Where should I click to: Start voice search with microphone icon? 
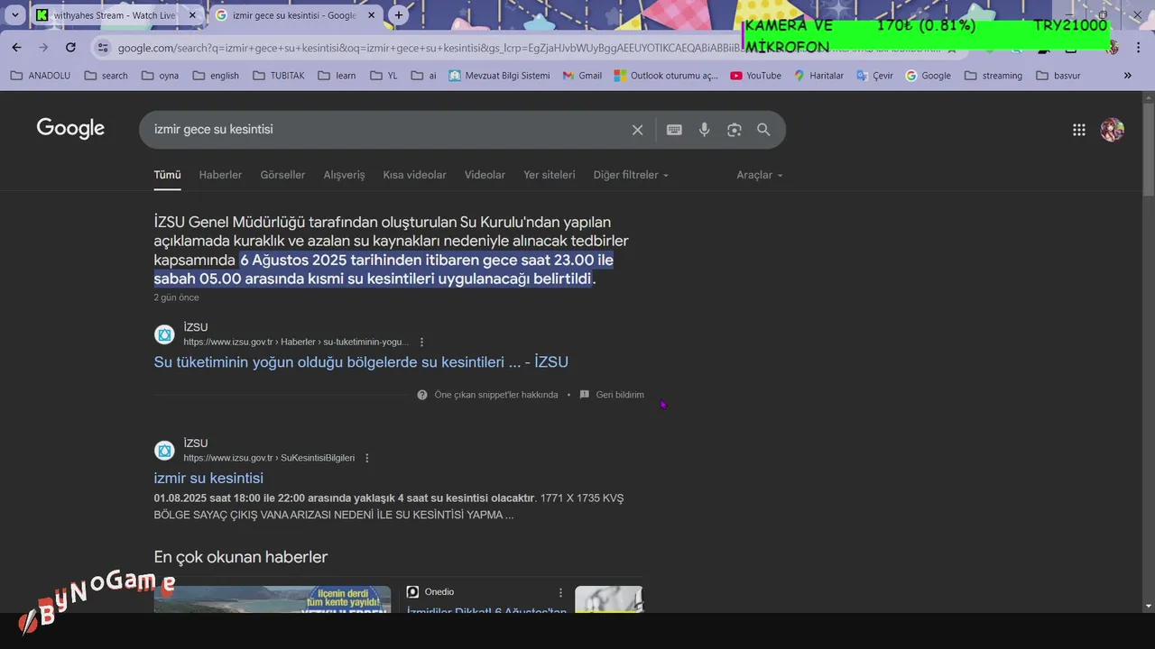click(x=704, y=130)
